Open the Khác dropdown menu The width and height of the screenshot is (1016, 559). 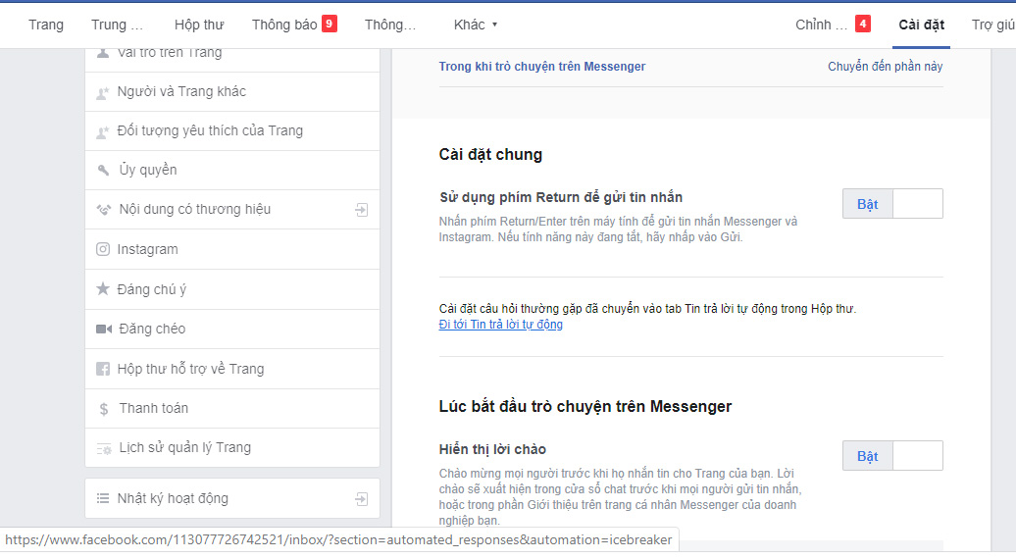coord(476,25)
